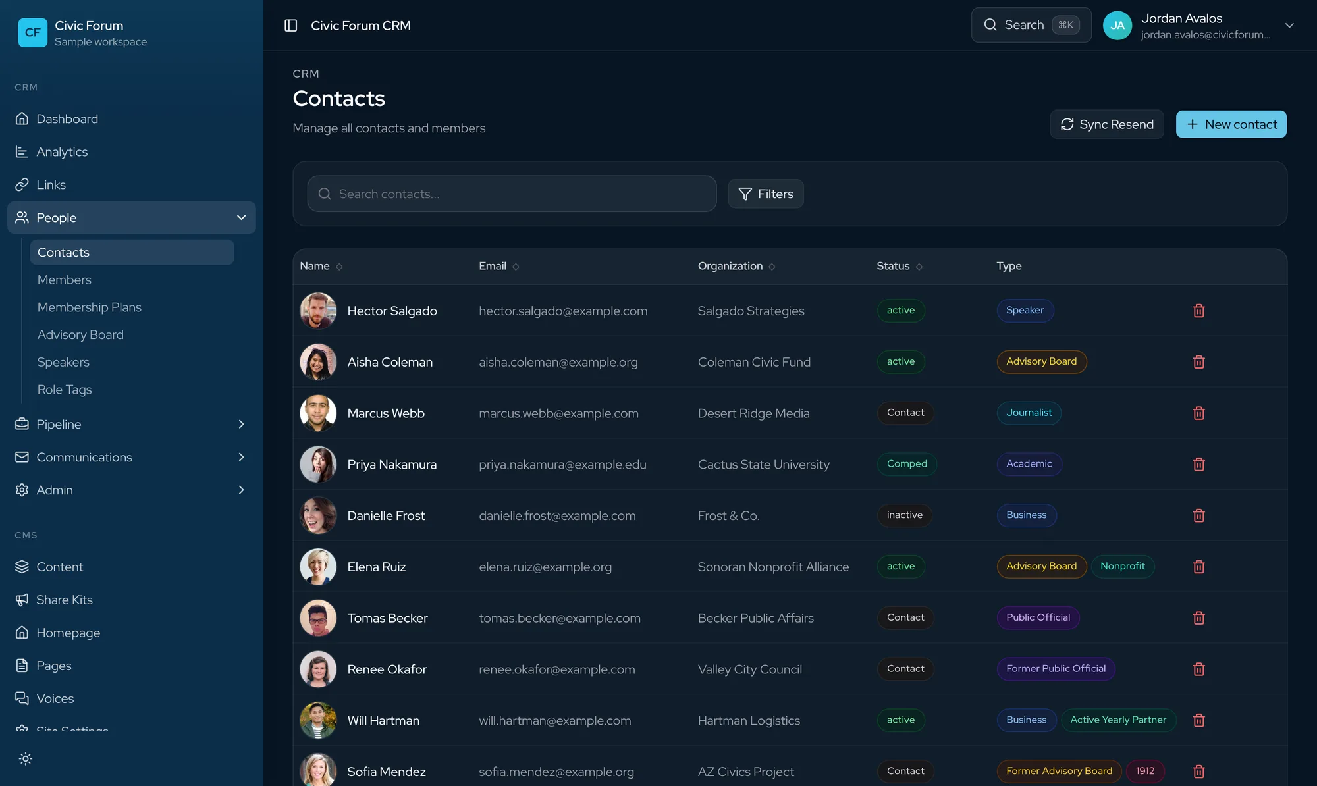Remove Will Hartman via trash icon
The height and width of the screenshot is (786, 1317).
point(1198,720)
